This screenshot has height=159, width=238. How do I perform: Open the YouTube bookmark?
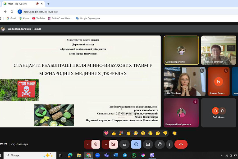point(38,18)
